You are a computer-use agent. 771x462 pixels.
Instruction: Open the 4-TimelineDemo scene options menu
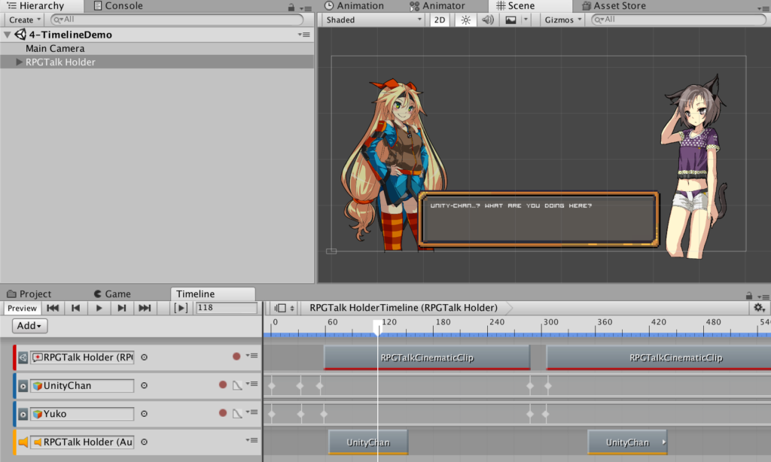(304, 35)
